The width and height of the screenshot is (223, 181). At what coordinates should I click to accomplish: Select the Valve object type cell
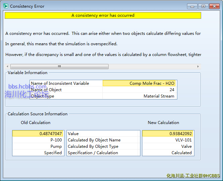168,146
